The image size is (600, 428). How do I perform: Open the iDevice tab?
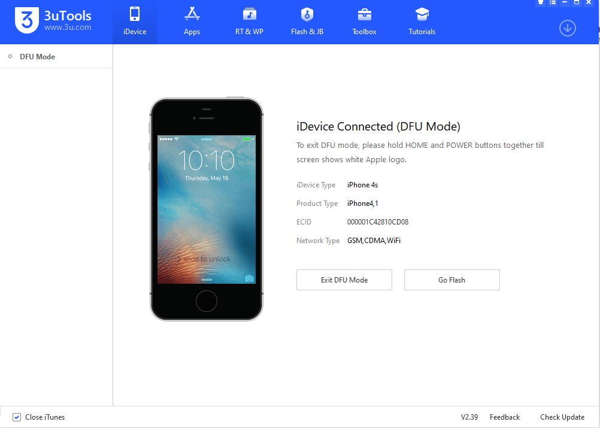[x=135, y=22]
